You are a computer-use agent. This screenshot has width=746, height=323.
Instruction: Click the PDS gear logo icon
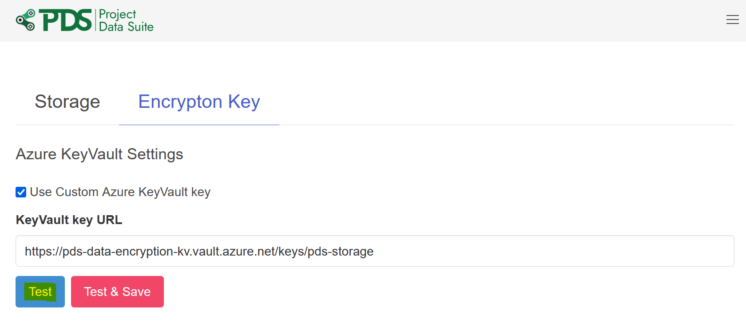(x=25, y=20)
